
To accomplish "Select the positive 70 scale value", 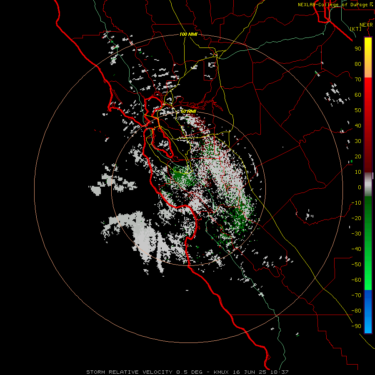I will (358, 80).
